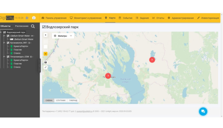
Task: Open Панель управления in top navigation
Action: (54, 18)
